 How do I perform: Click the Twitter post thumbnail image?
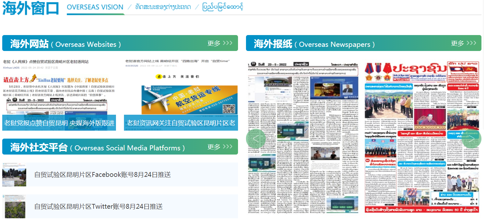point(14,206)
